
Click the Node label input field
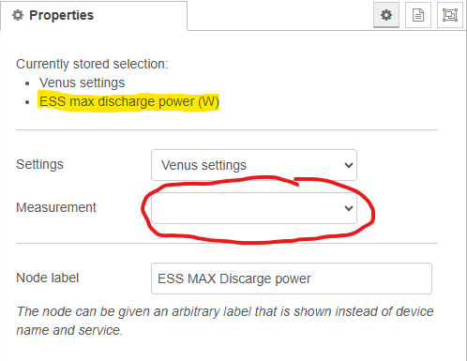[x=292, y=278]
